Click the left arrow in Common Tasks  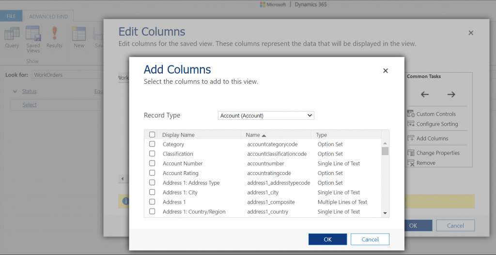pyautogui.click(x=424, y=95)
